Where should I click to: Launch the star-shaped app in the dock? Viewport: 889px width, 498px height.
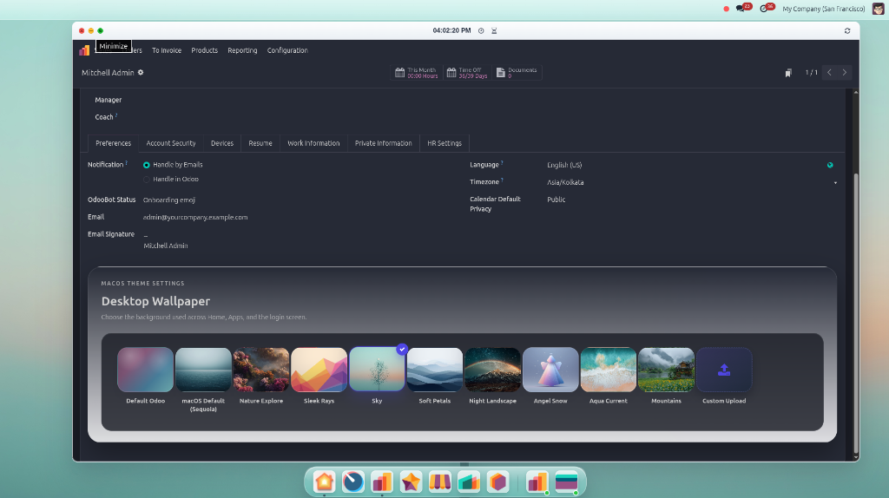[x=411, y=482]
